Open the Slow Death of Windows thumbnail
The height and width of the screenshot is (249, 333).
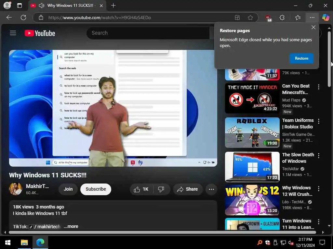(252, 167)
